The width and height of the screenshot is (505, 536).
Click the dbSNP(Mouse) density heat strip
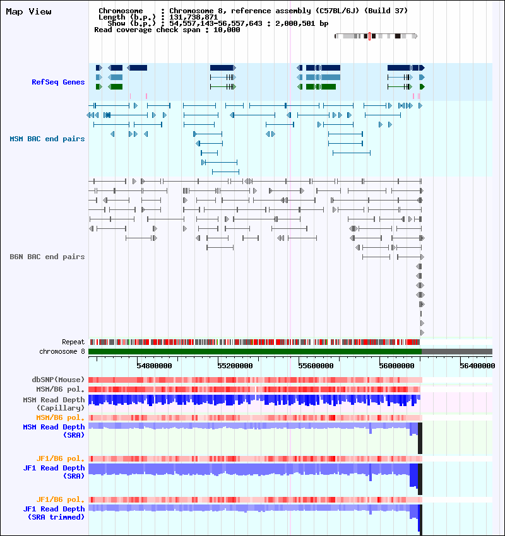coord(255,380)
